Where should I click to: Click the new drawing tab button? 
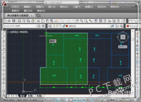pos(38,16)
